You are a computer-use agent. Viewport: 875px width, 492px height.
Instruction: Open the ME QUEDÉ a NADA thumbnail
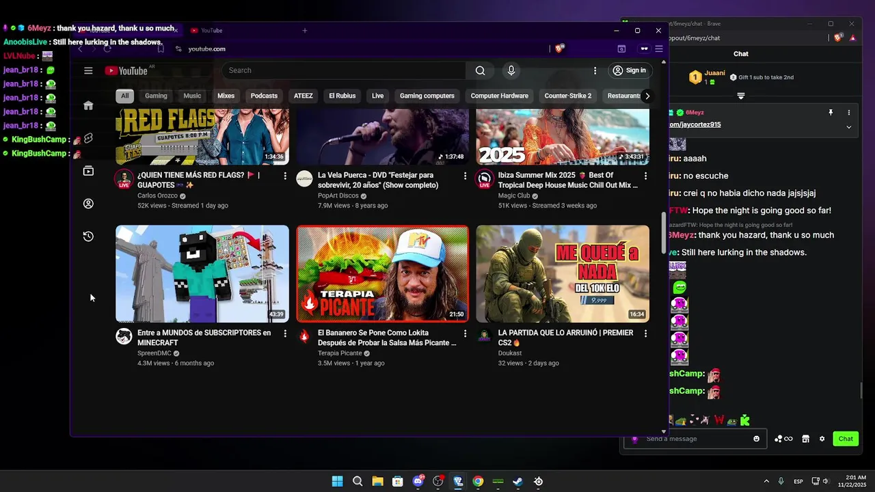[563, 273]
